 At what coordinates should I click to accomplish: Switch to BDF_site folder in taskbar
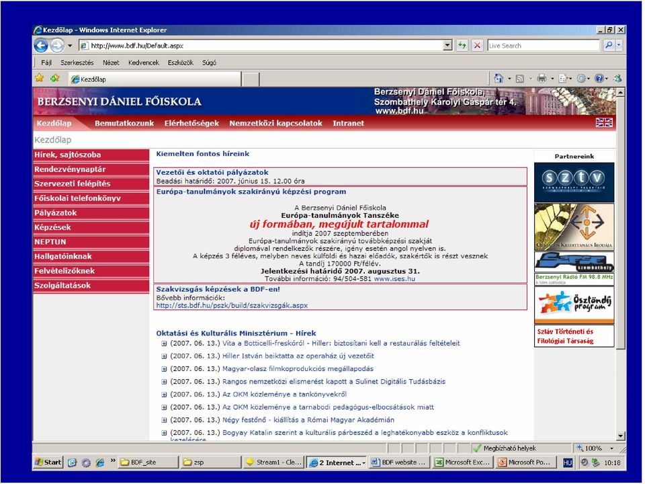148,462
